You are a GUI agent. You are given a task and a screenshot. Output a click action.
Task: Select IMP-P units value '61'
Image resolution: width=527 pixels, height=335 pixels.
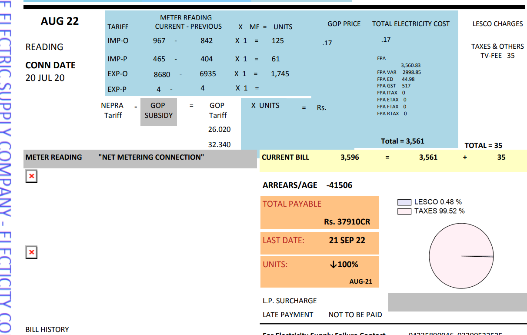276,59
